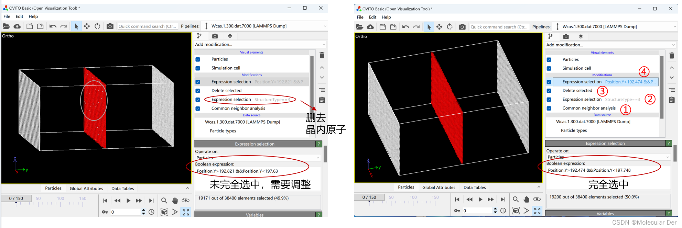
Task: Click the load remote file cloud icon in left window
Action: 17,26
